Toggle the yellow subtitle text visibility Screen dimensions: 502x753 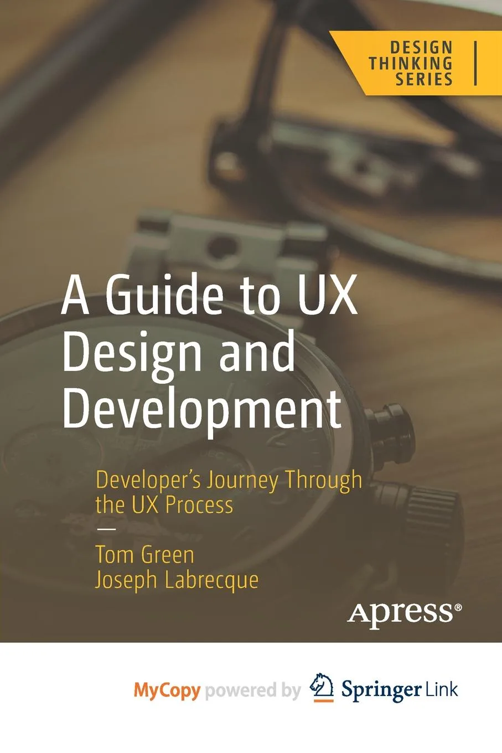tap(228, 493)
